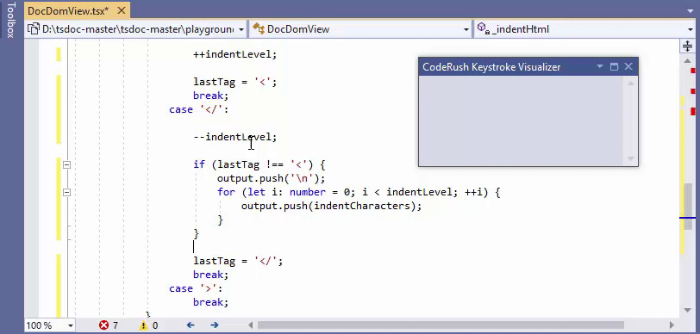Open the Toolbox side tab
This screenshot has height=334, width=700.
tap(11, 20)
